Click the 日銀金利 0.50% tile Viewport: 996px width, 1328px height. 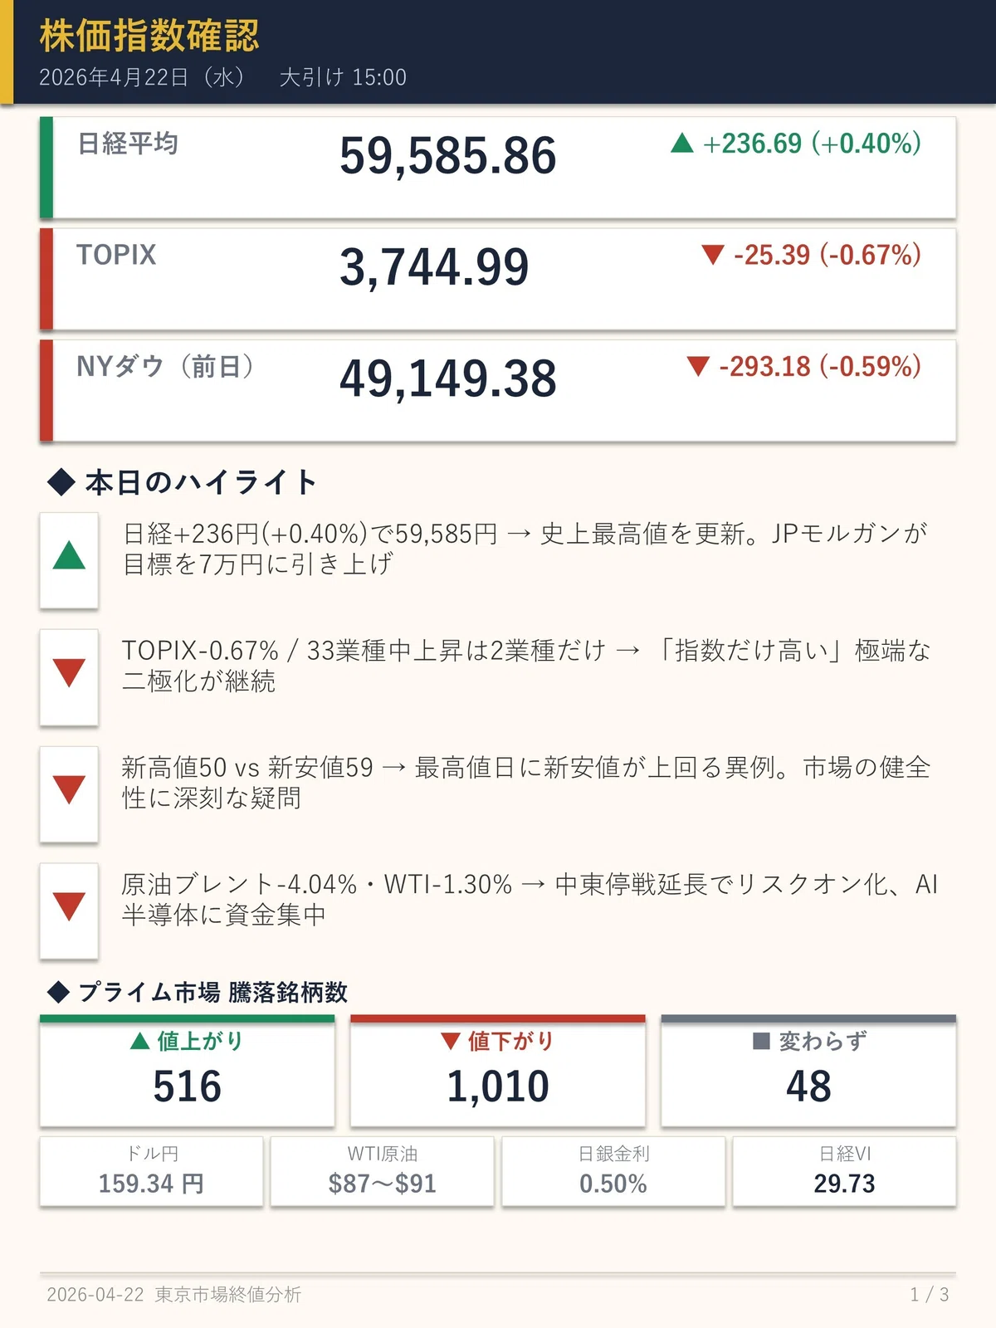click(x=613, y=1171)
